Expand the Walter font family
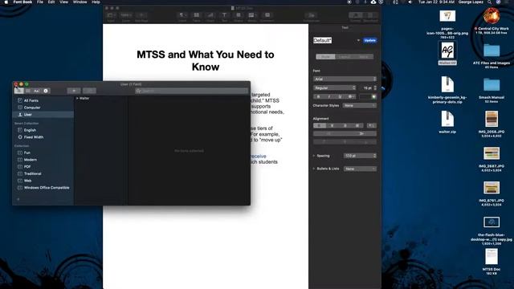The width and height of the screenshot is (514, 289). (x=77, y=98)
